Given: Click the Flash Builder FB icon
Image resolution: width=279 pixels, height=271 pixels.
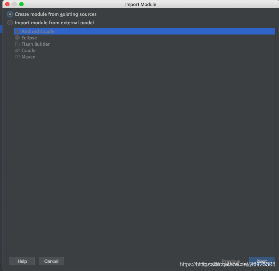Looking at the screenshot, I should point(17,44).
